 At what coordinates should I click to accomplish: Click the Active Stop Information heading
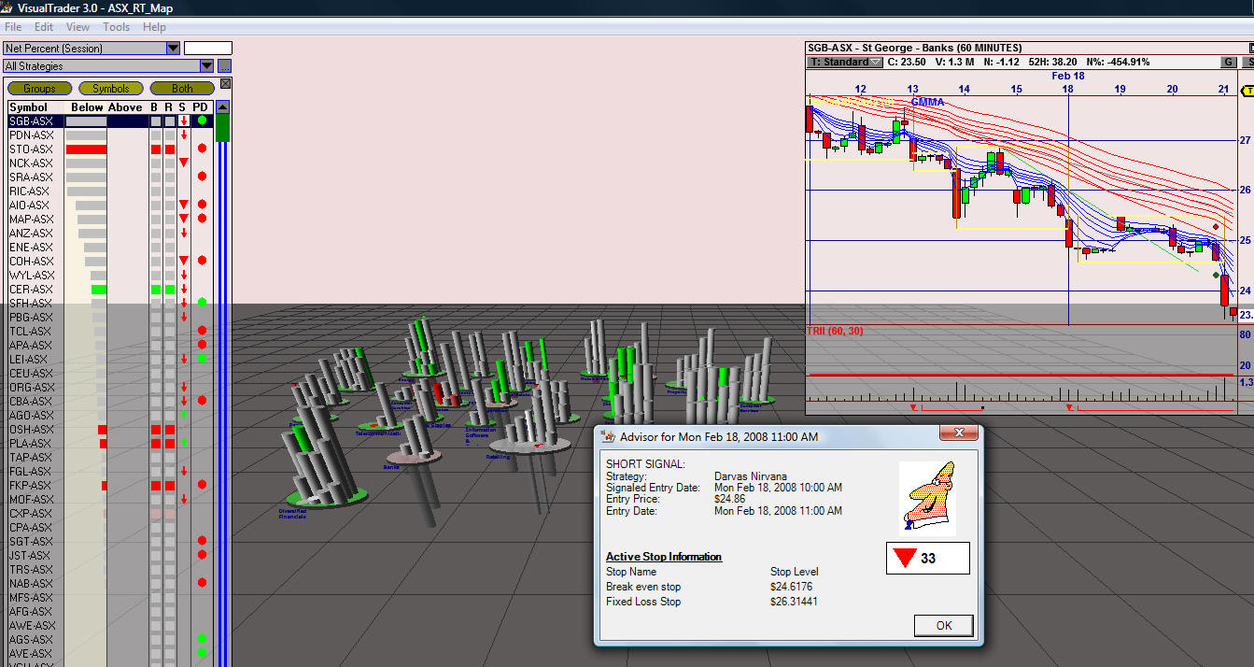[664, 557]
